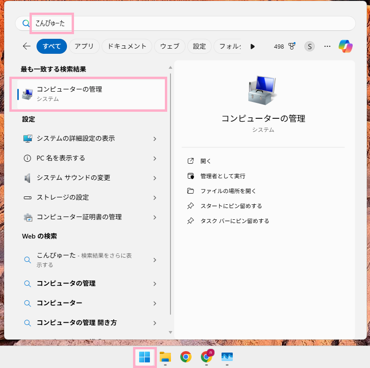Choose スタートにピン留めする
370x368 pixels.
click(231, 206)
